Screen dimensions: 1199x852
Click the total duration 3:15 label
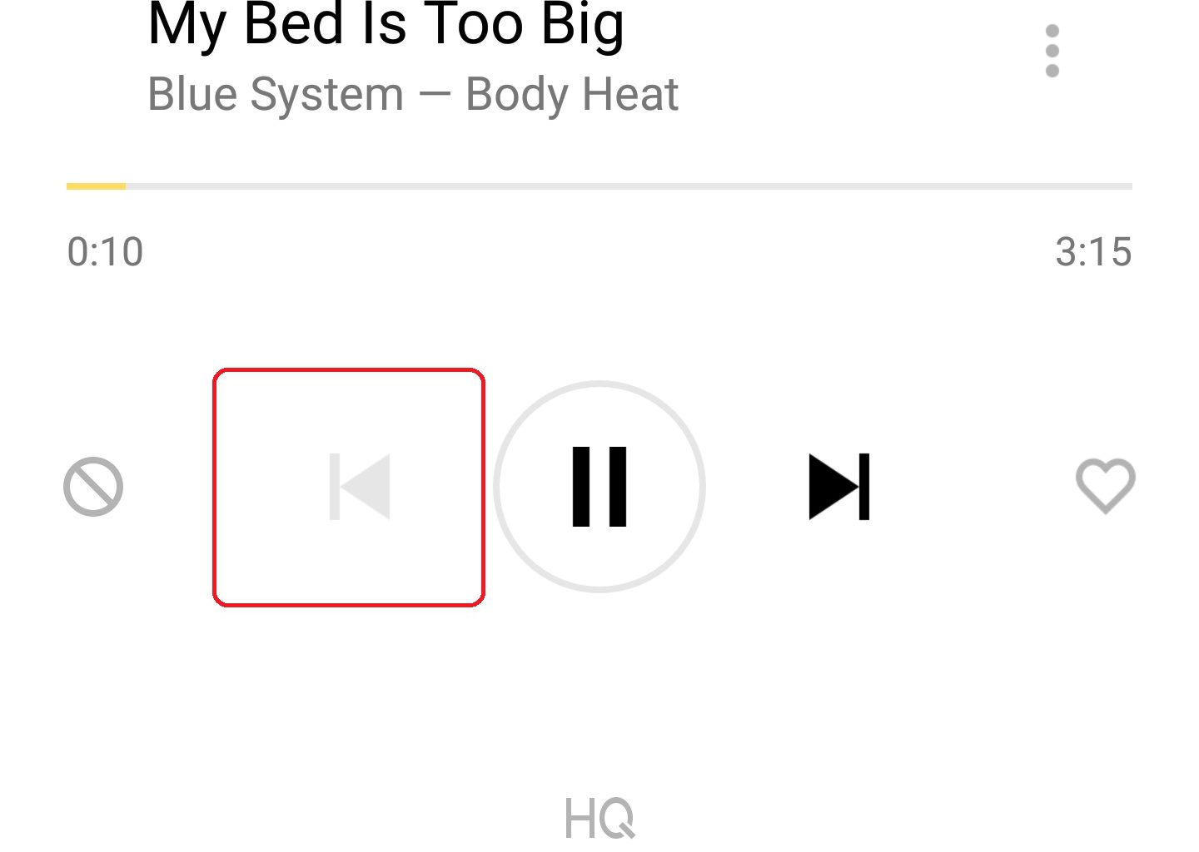1093,252
